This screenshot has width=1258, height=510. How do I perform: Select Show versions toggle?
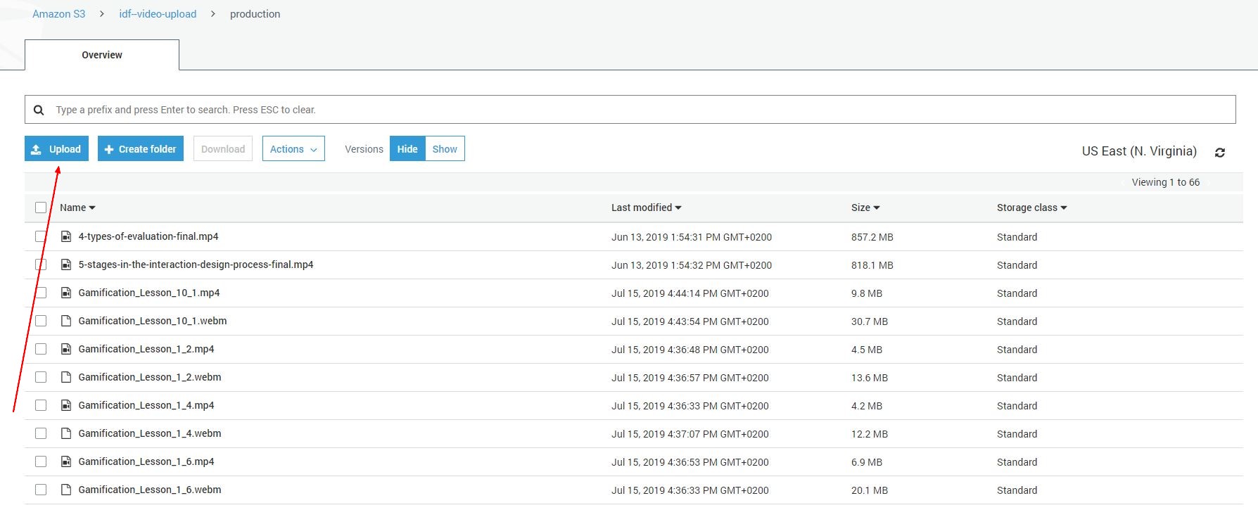click(445, 148)
